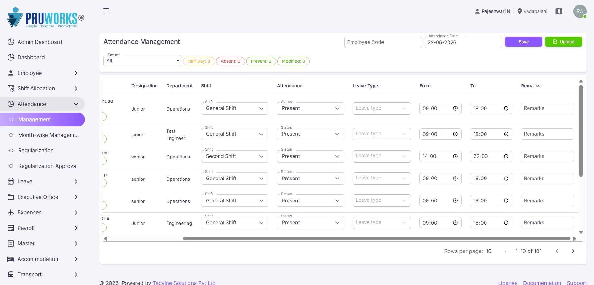The image size is (594, 285).
Task: Click the location pin icon by vadapalani
Action: click(x=520, y=11)
